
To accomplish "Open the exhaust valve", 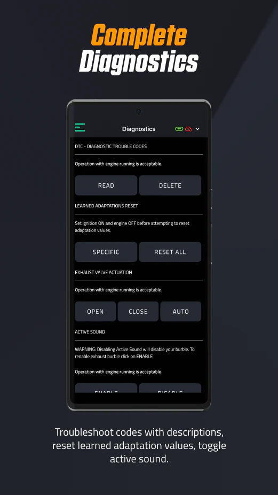I will 95,311.
